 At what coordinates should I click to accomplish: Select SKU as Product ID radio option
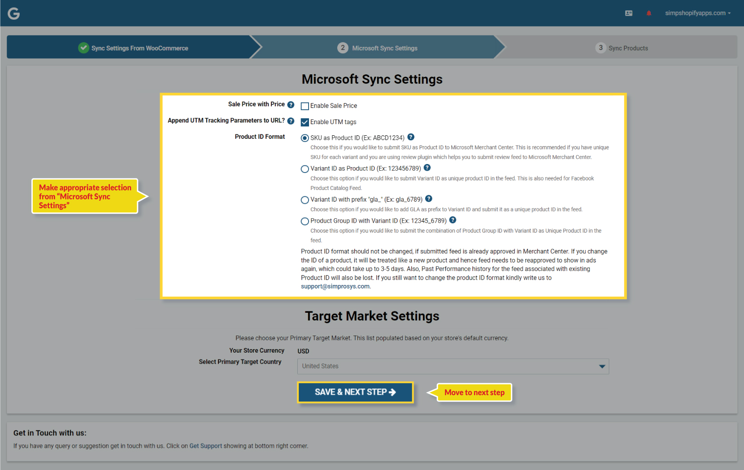point(305,138)
